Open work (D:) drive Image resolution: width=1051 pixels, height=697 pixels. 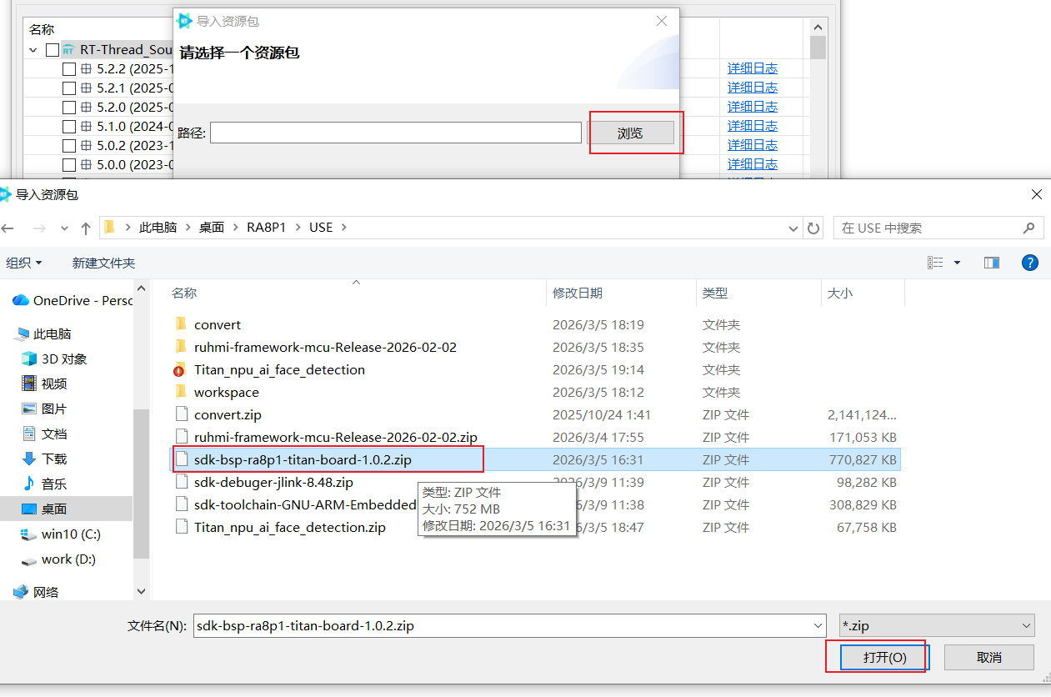(x=58, y=559)
